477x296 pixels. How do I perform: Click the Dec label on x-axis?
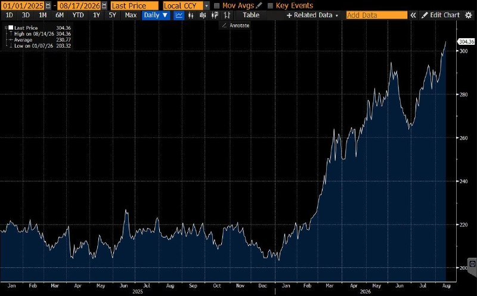[x=262, y=286]
